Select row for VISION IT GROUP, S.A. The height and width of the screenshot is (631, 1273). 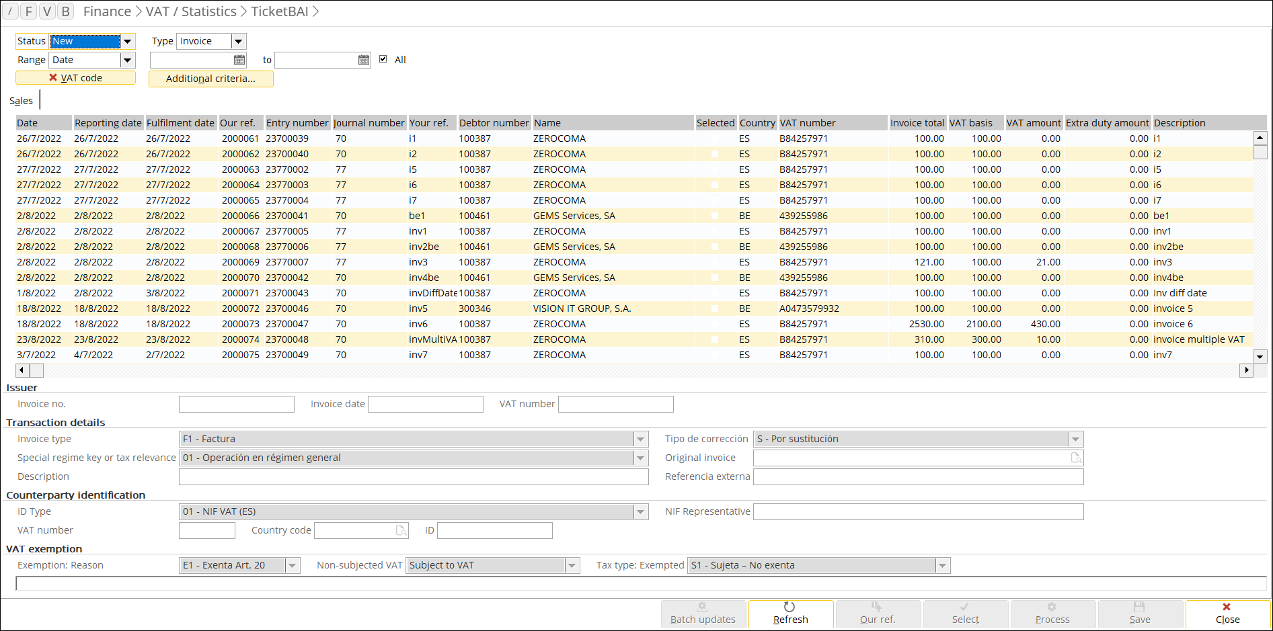[x=634, y=308]
